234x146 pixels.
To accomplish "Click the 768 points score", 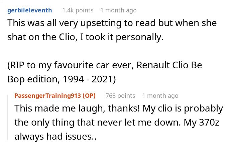I will click(120, 96).
